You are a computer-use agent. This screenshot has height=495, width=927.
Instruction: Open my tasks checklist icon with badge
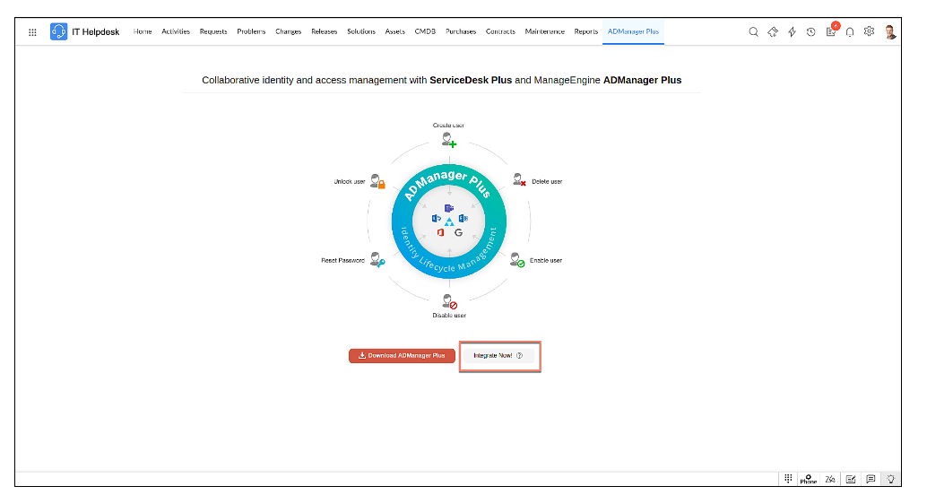[x=831, y=30]
